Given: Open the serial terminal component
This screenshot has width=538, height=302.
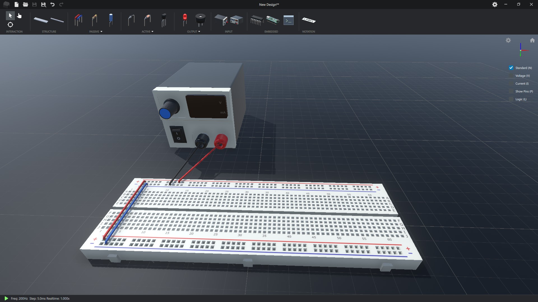Looking at the screenshot, I should pos(288,20).
